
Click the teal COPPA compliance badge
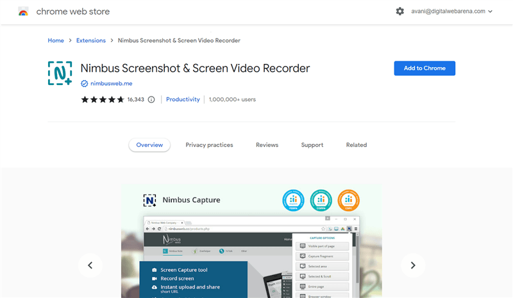tap(321, 200)
